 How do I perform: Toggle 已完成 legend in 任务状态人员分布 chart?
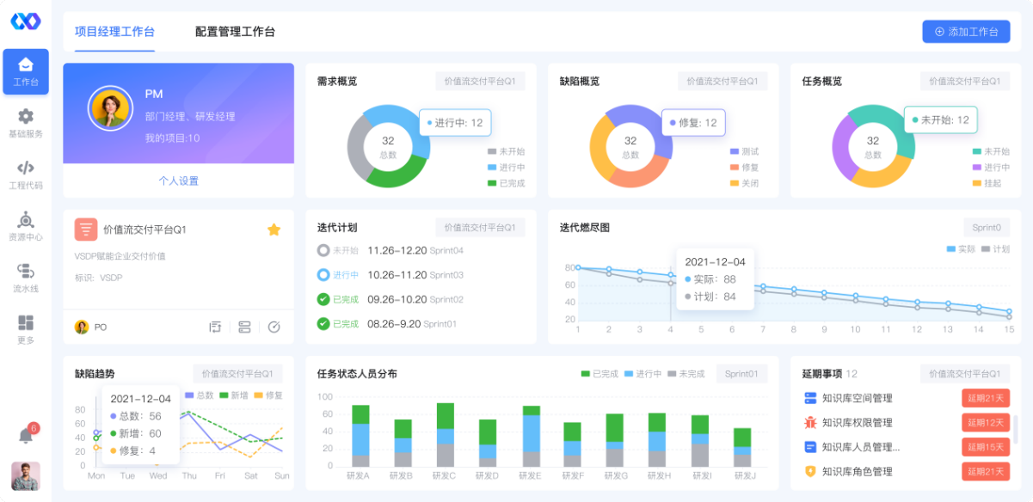599,374
